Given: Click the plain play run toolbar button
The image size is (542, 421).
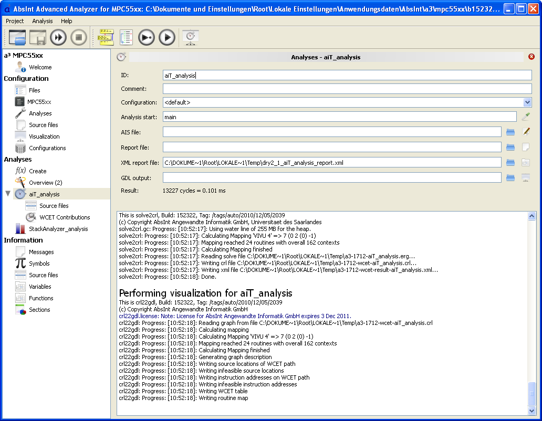Looking at the screenshot, I should pos(167,37).
